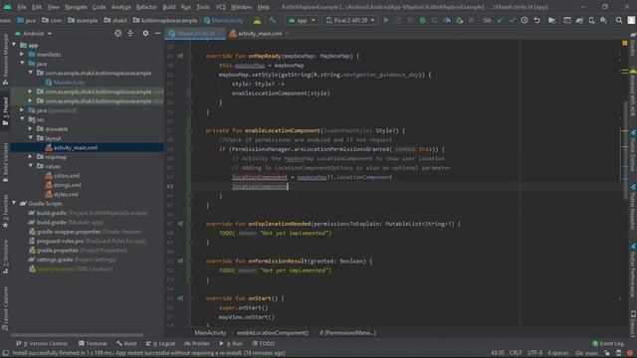Click the status bar error notification icon
Screen dimensions: 637x358
click(x=629, y=353)
